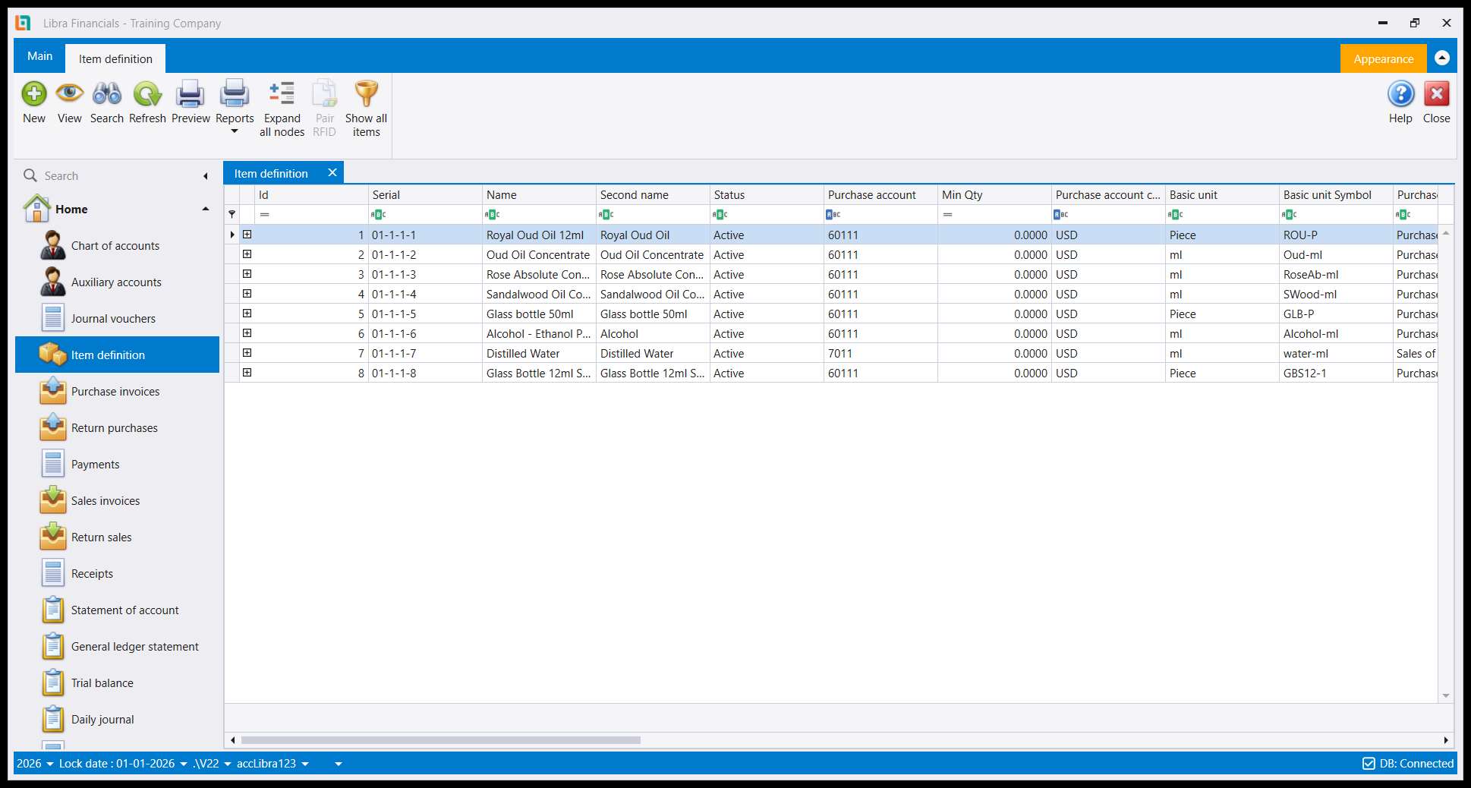
Task: Open Help
Action: pyautogui.click(x=1400, y=102)
